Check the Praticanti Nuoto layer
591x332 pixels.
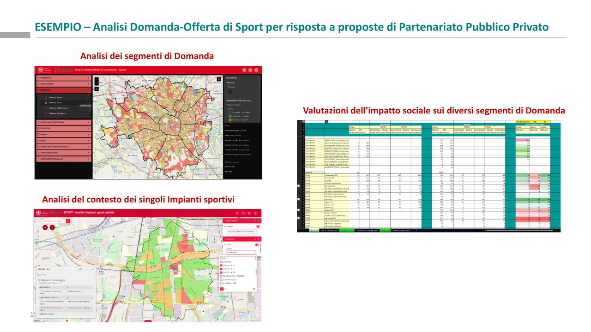46,97
